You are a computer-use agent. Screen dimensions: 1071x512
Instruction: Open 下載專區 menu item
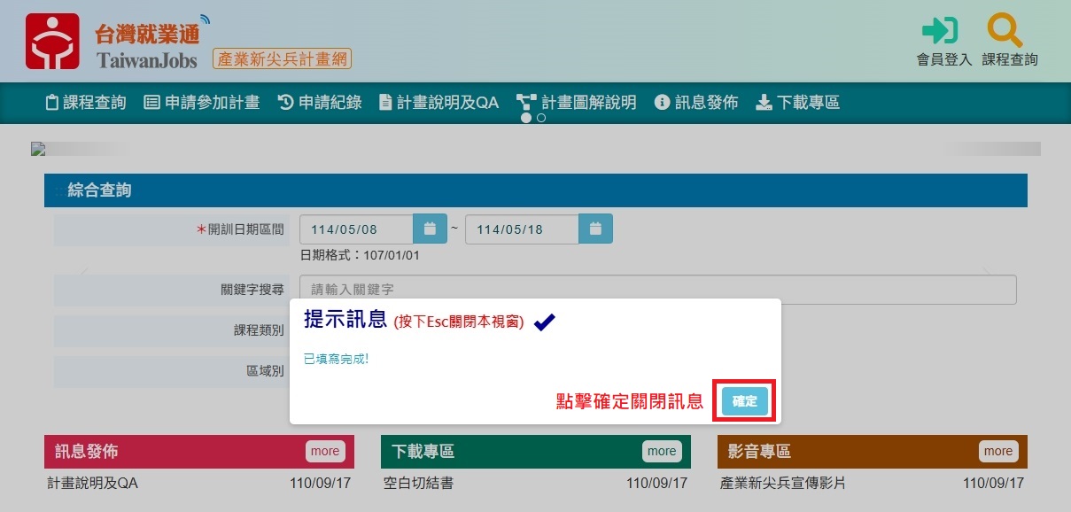797,103
